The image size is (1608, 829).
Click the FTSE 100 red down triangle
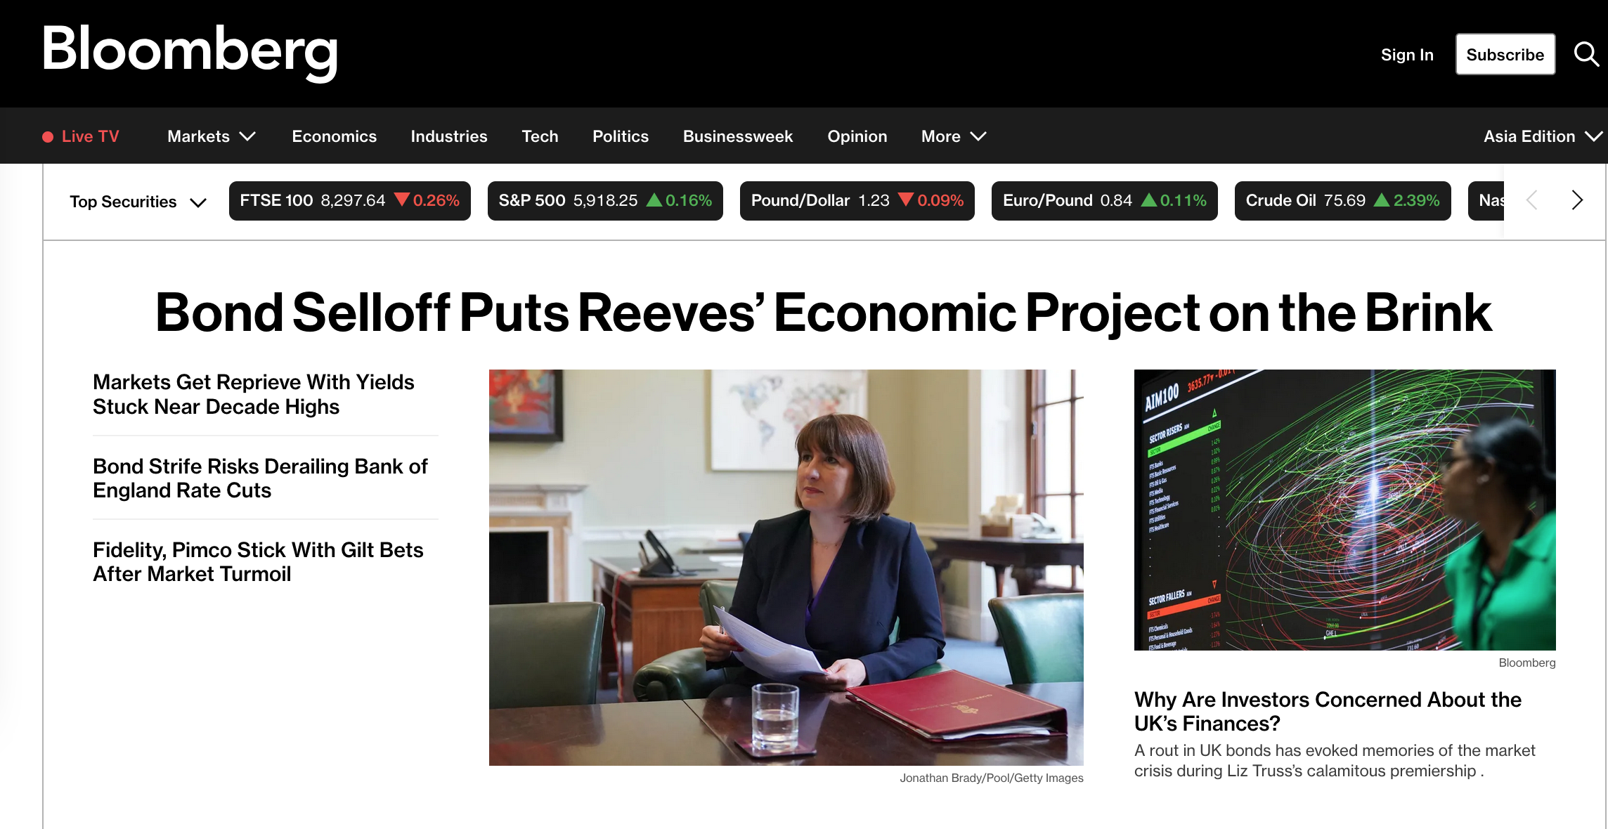point(401,200)
